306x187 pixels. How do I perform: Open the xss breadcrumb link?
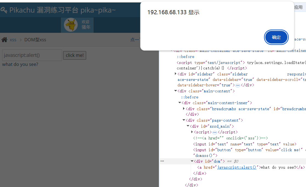[x=13, y=40]
